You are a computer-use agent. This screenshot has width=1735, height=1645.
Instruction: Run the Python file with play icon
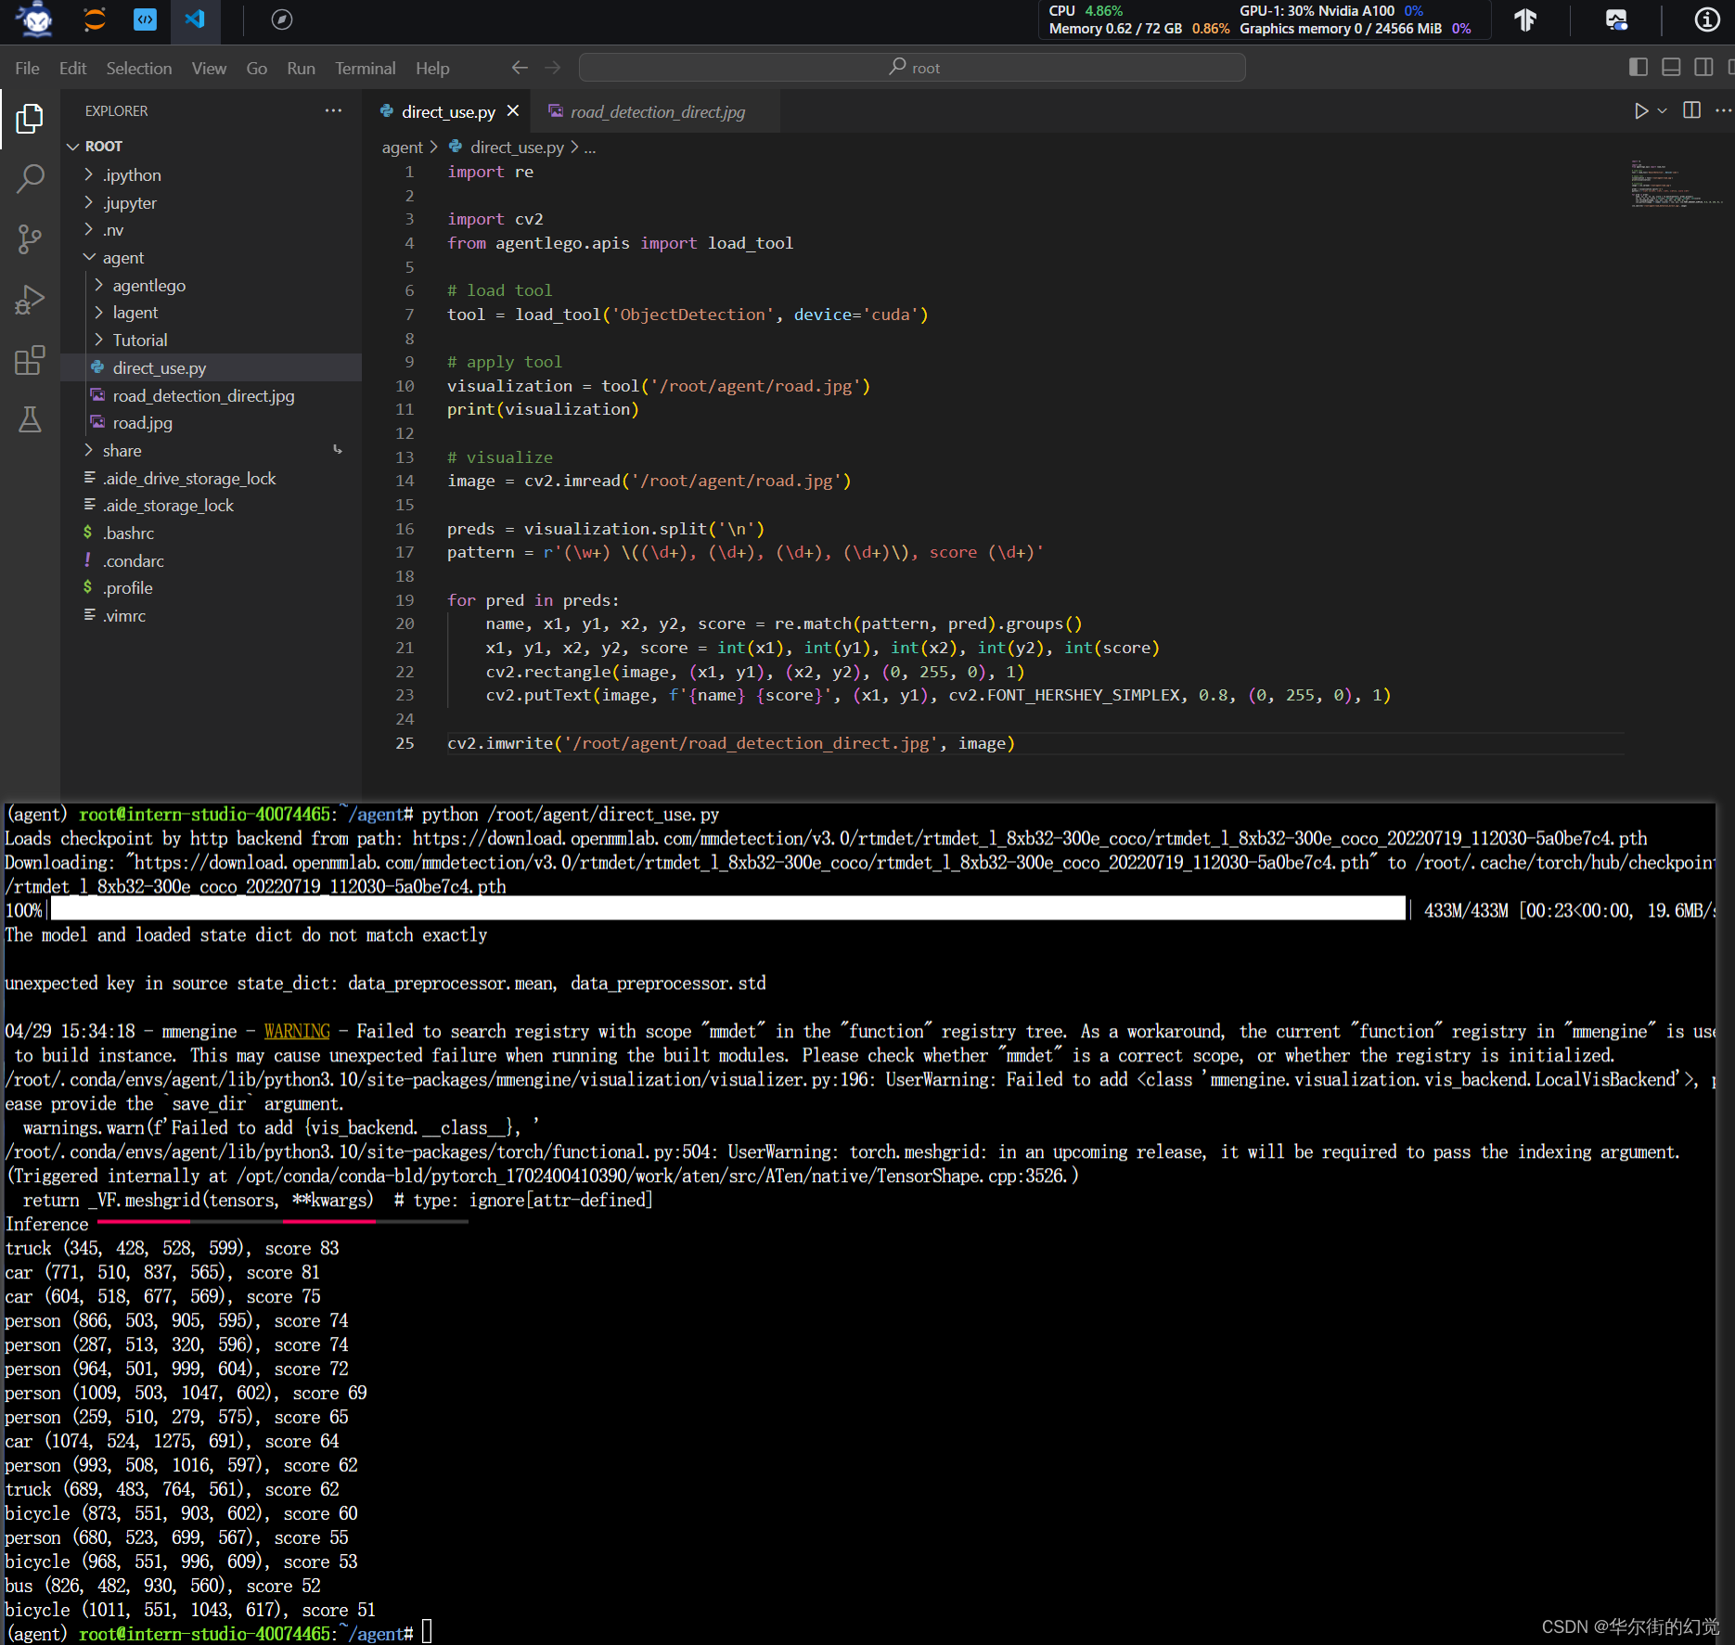click(1640, 110)
